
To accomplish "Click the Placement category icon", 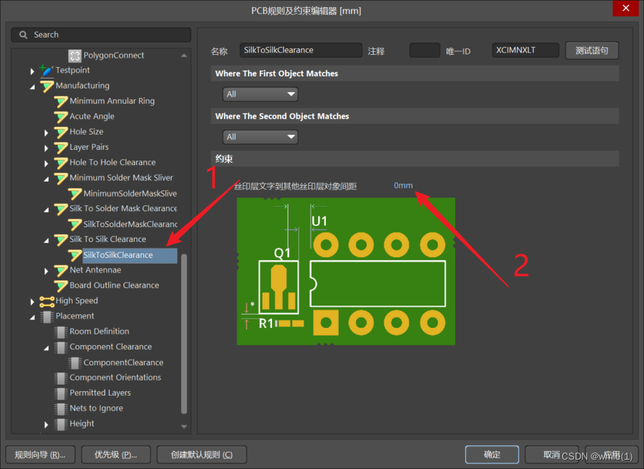I will (x=47, y=316).
